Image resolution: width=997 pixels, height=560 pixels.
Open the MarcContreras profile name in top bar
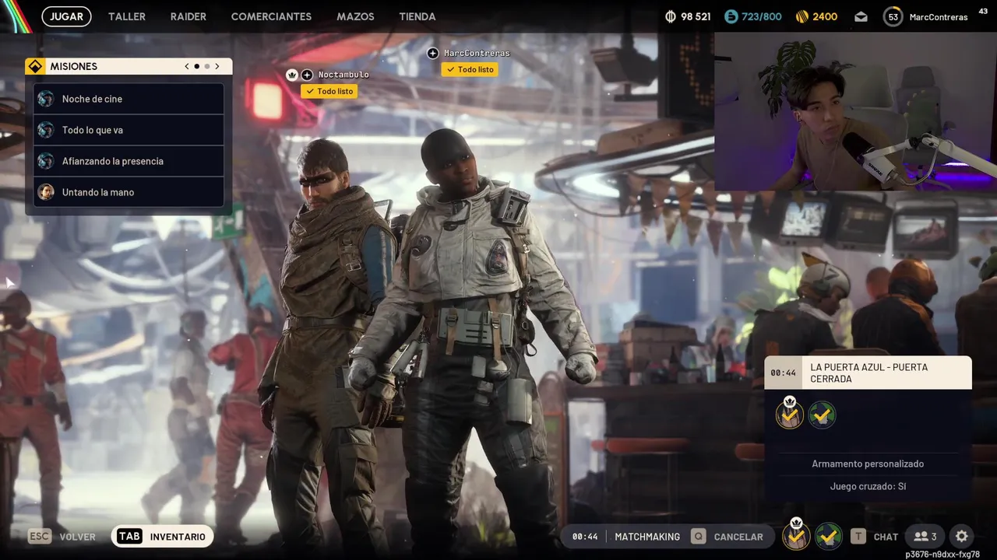point(939,17)
